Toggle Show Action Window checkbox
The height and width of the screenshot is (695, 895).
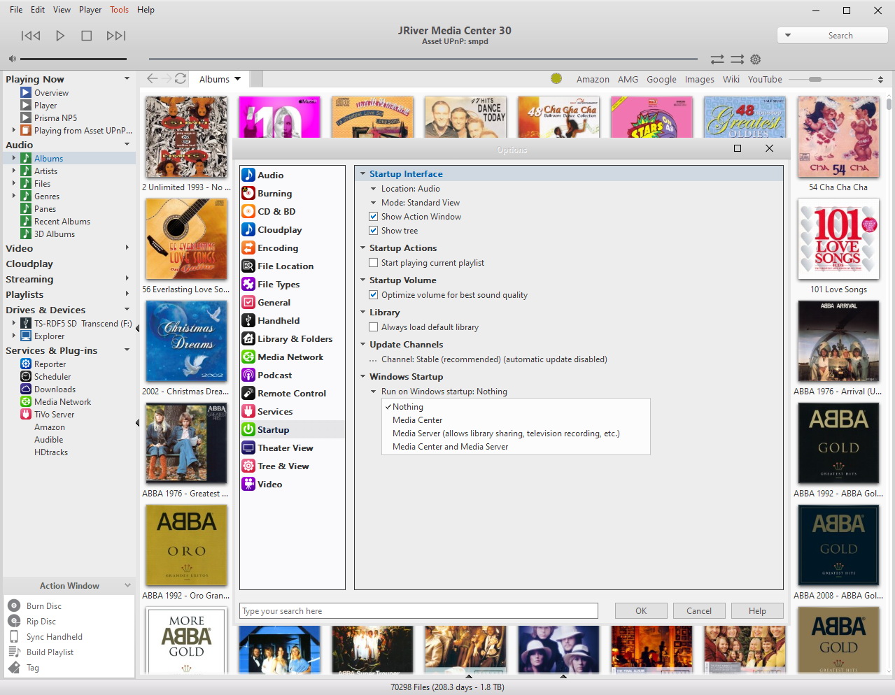(x=374, y=217)
